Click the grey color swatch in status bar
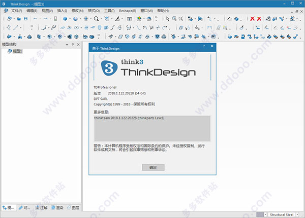Image resolution: width=305 pixels, height=218 pixels. pos(260,214)
